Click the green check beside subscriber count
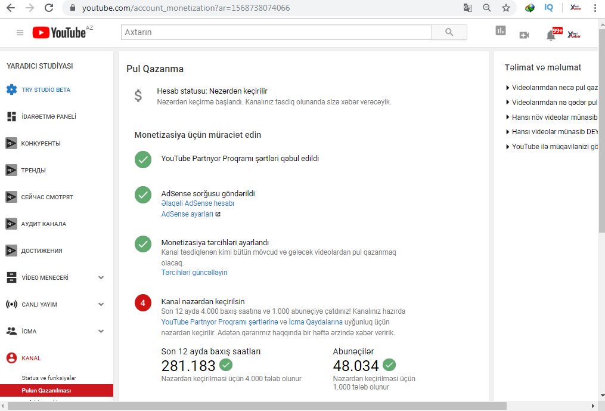This screenshot has width=605, height=411. (x=389, y=364)
